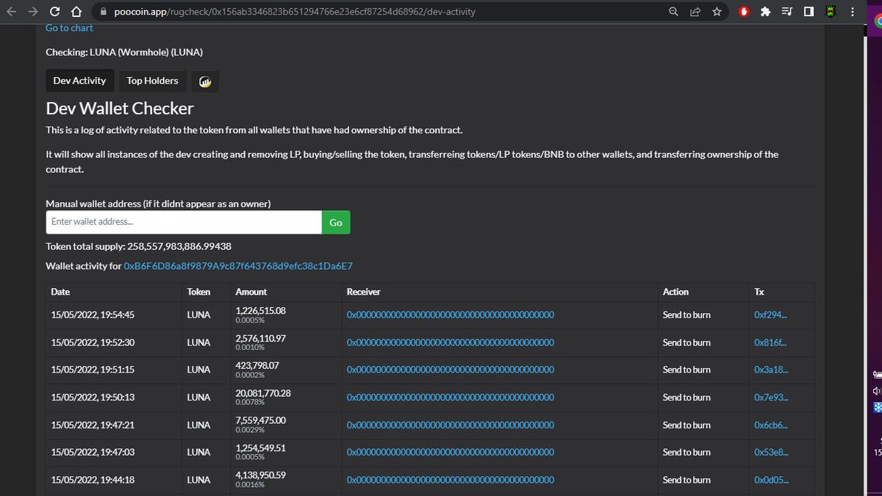Switch to Dev Activity tab
This screenshot has height=496, width=882.
click(79, 81)
